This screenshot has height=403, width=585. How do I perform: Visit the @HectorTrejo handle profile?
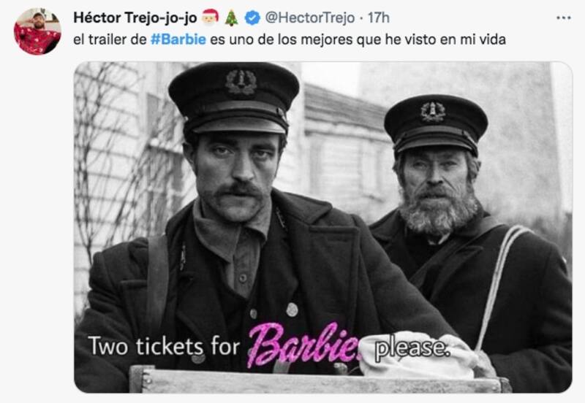(x=309, y=18)
